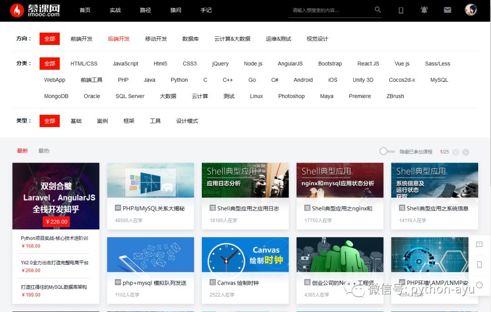Filter type by 案例
Screen dimensions: 491x312
click(102, 121)
